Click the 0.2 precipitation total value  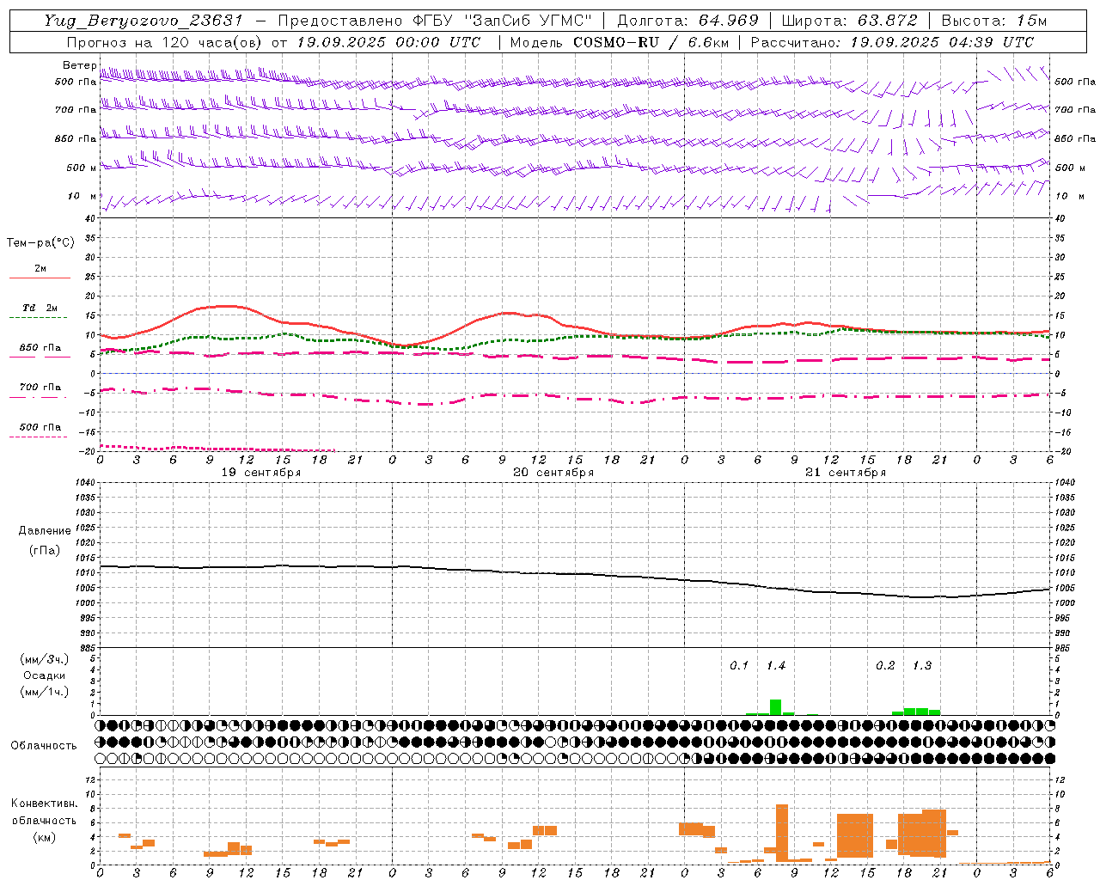885,666
